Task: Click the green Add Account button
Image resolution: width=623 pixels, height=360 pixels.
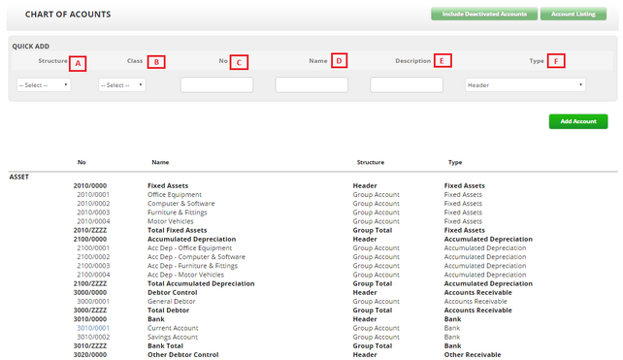Action: tap(578, 121)
